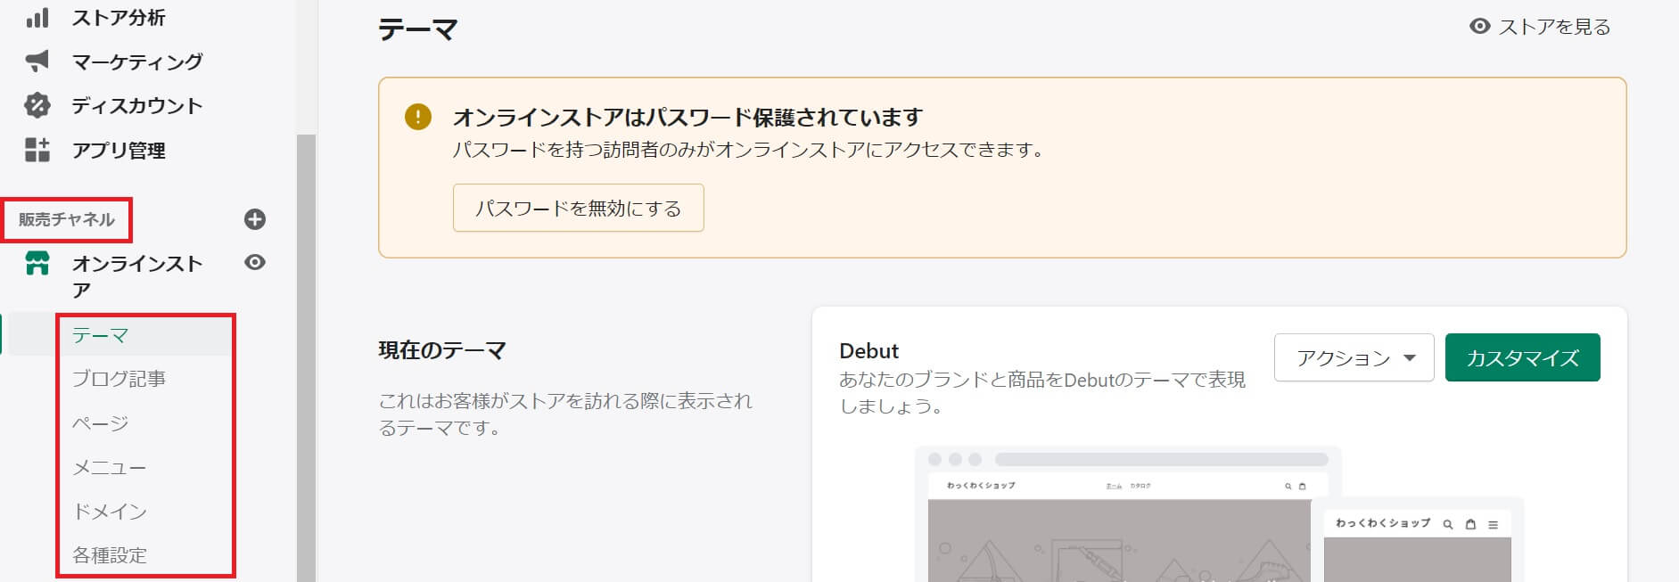Click the hamburger menu in mobile preview

(x=1494, y=524)
